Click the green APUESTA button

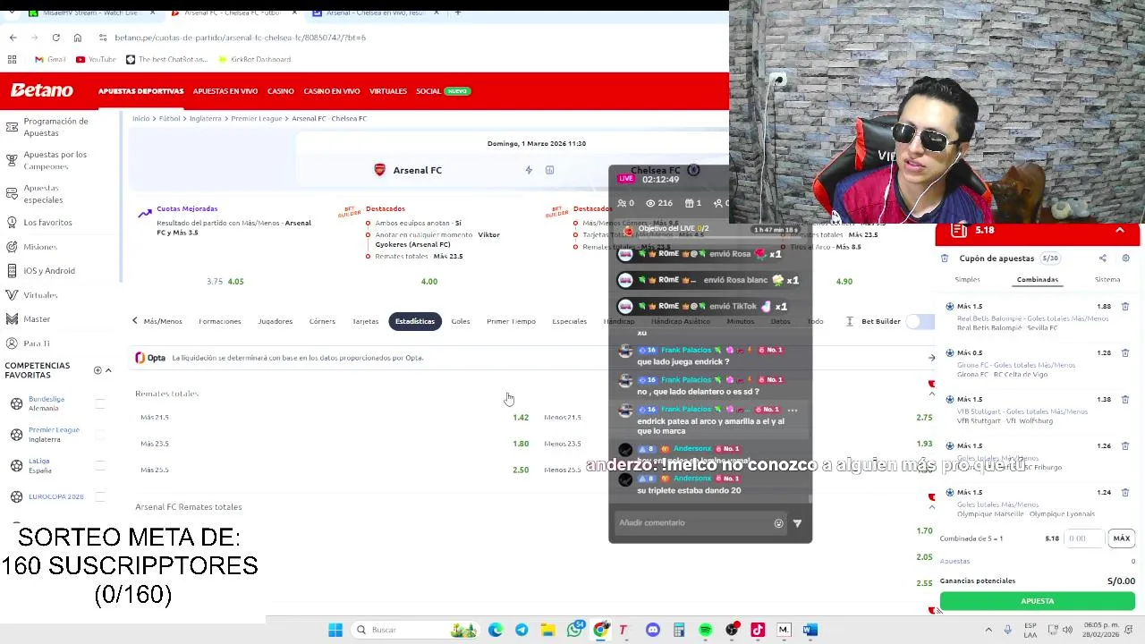tap(1037, 601)
